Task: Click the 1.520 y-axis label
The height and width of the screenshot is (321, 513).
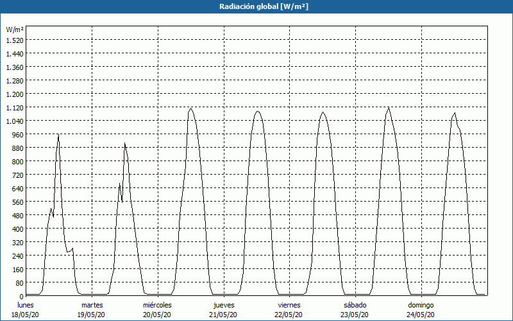Action: pyautogui.click(x=15, y=40)
